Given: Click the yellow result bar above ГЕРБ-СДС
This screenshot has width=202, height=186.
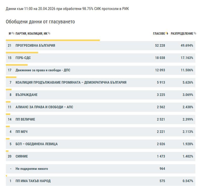Looking at the screenshot, I should tap(22, 52).
